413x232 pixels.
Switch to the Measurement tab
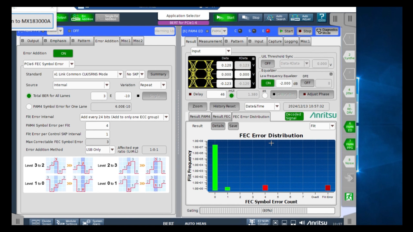click(x=210, y=41)
